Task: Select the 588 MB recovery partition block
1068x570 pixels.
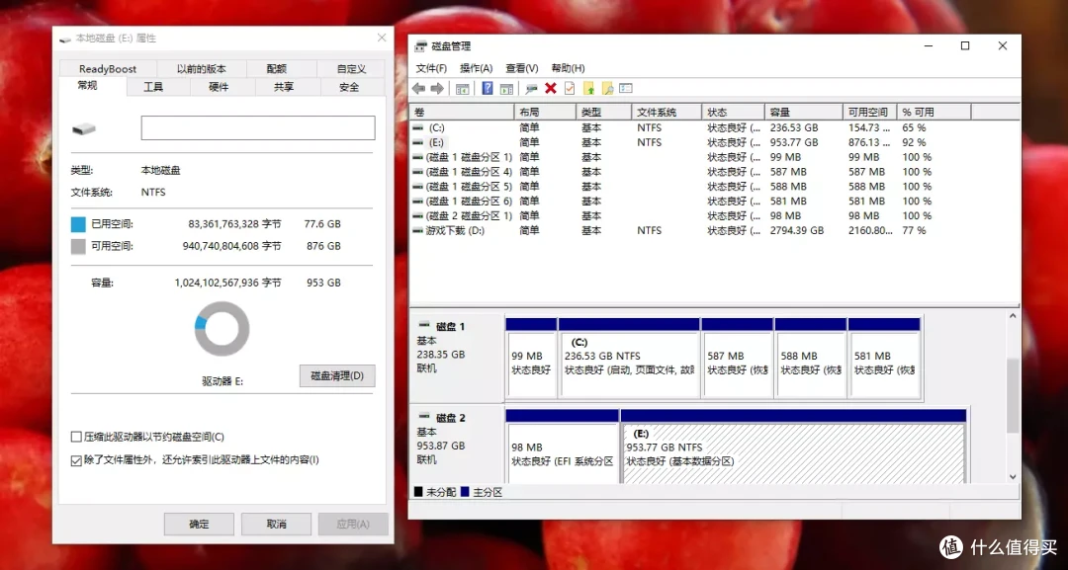Action: click(x=811, y=357)
